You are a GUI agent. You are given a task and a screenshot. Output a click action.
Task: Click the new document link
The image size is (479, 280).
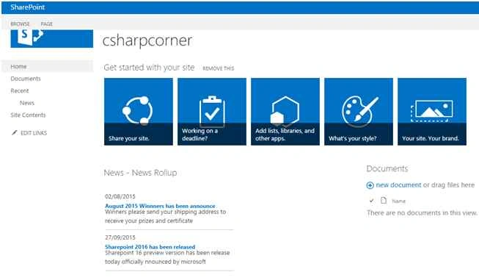[398, 185]
